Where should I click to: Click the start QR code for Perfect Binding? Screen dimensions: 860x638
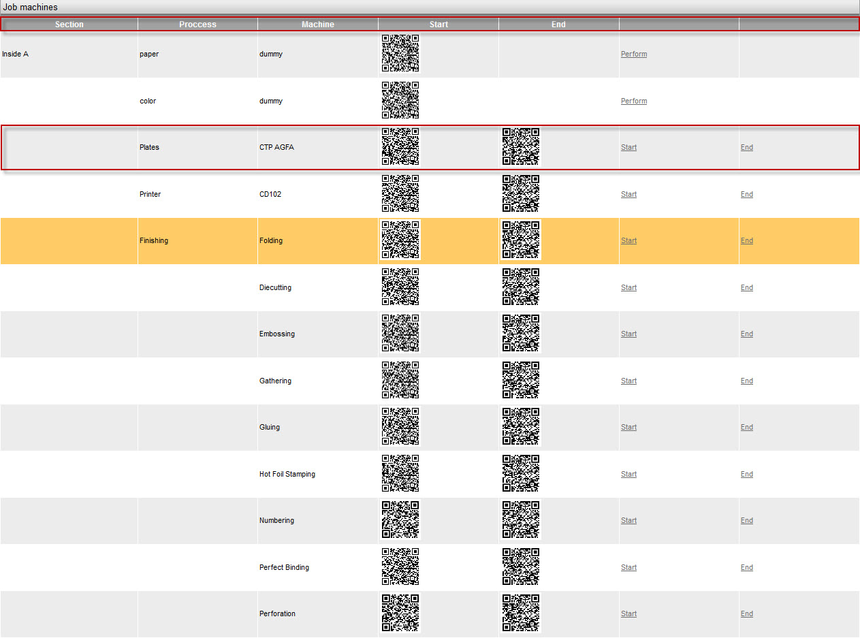click(400, 567)
